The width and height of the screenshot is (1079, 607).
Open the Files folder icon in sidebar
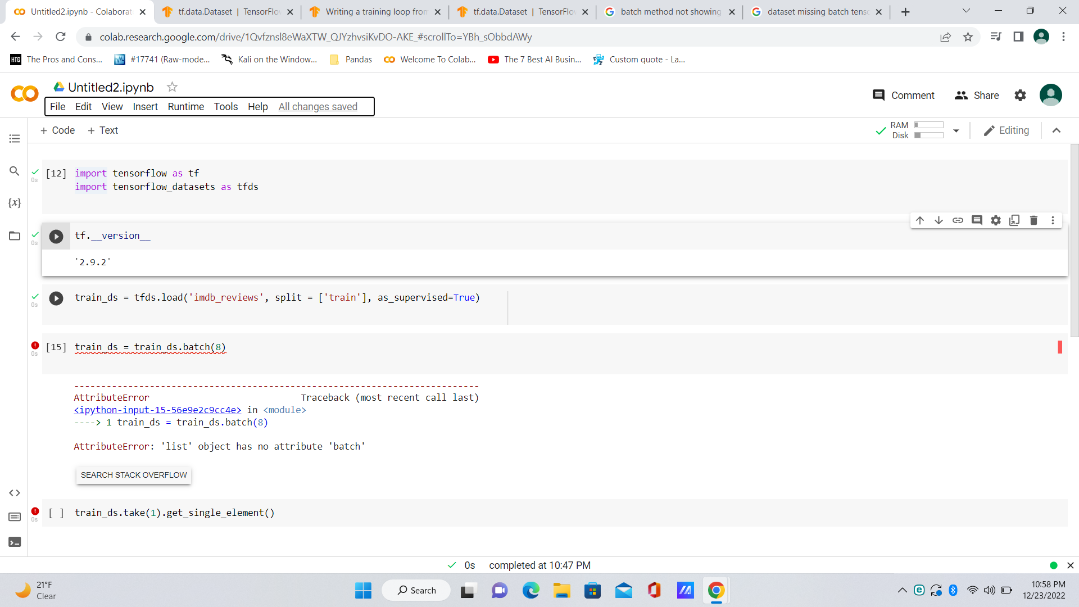pos(15,235)
